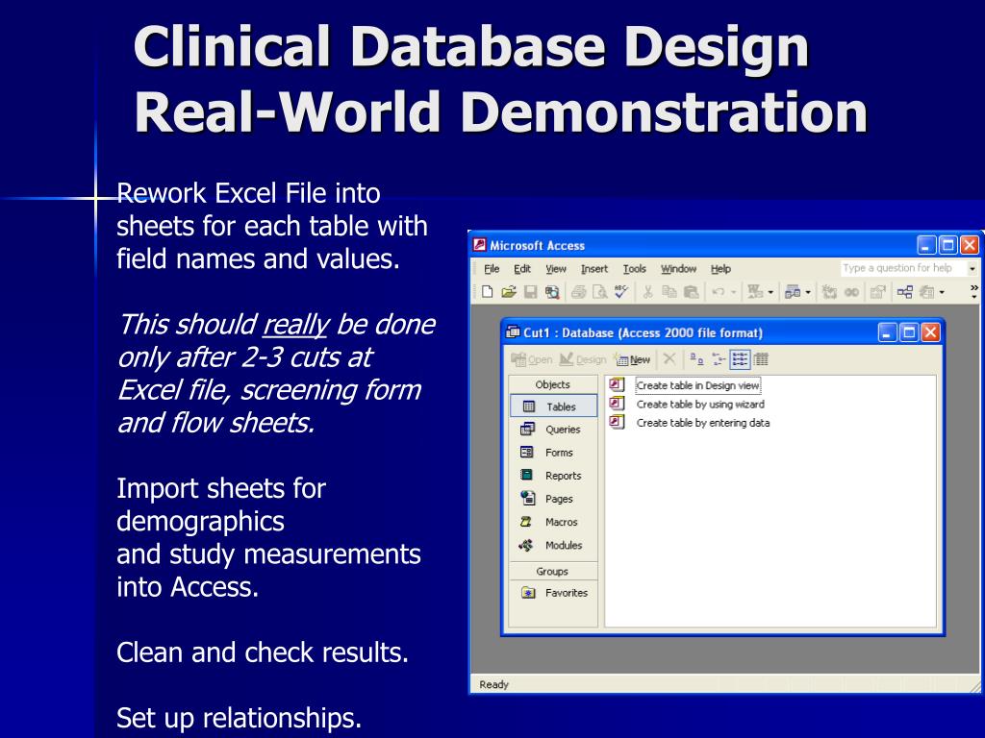Click the Save disk icon
The height and width of the screenshot is (738, 985).
click(x=531, y=292)
